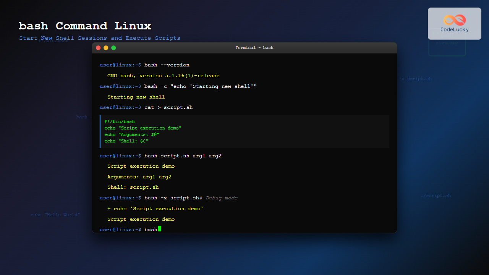Image resolution: width=489 pixels, height=275 pixels.
Task: Click the '#!/bin/bash' shebang line in script block
Action: [x=120, y=122]
